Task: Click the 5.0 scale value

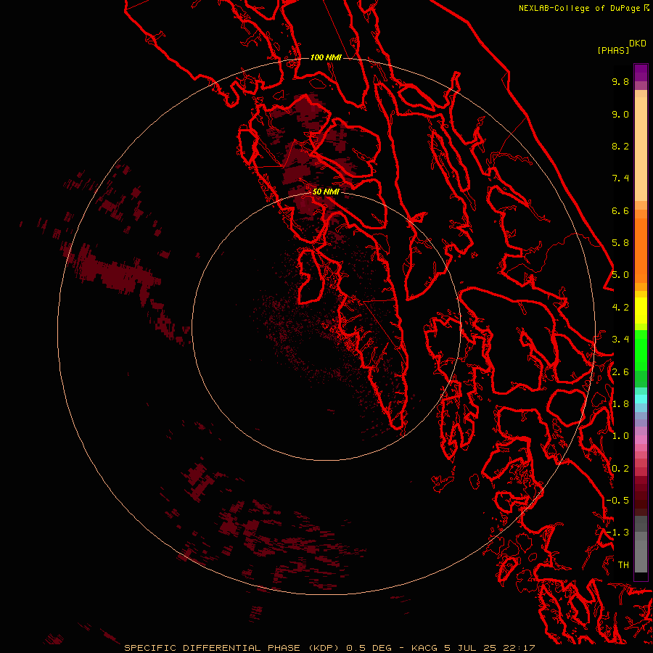Action: pos(620,275)
